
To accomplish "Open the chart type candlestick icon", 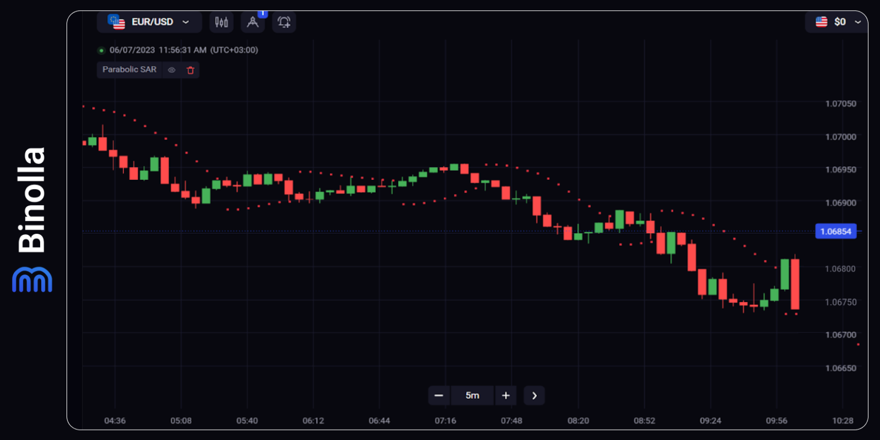I will tap(222, 22).
